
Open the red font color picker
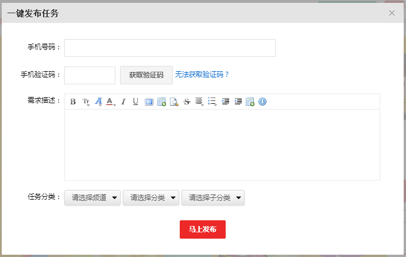[110, 102]
